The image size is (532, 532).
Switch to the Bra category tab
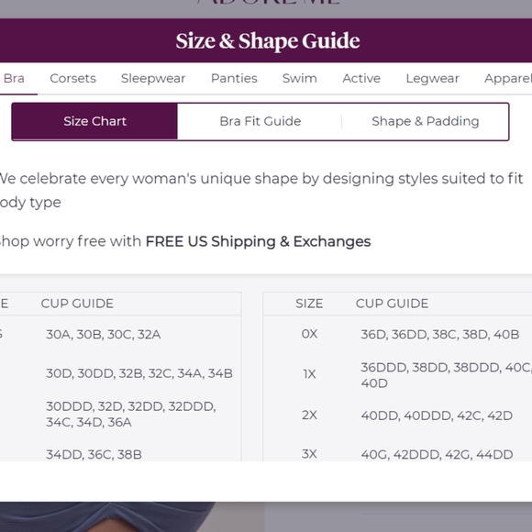click(x=14, y=78)
